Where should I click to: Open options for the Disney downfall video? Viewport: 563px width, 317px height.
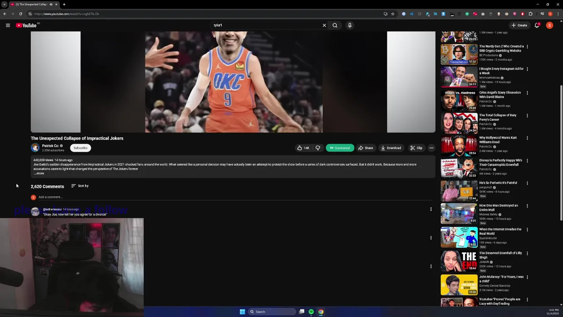527,161
